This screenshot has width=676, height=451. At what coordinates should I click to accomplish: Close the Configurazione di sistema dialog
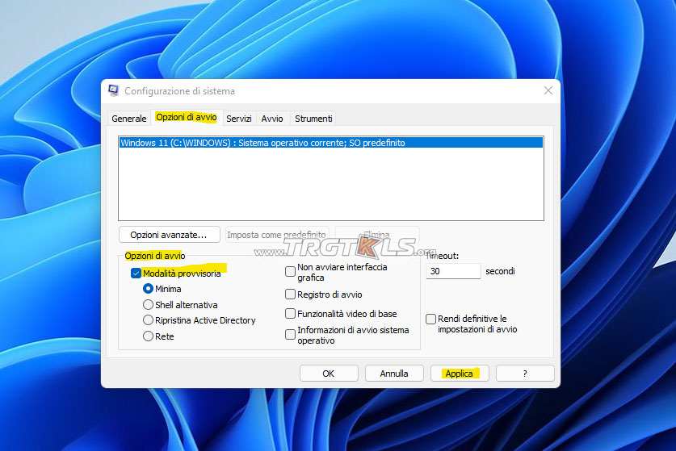click(x=548, y=90)
